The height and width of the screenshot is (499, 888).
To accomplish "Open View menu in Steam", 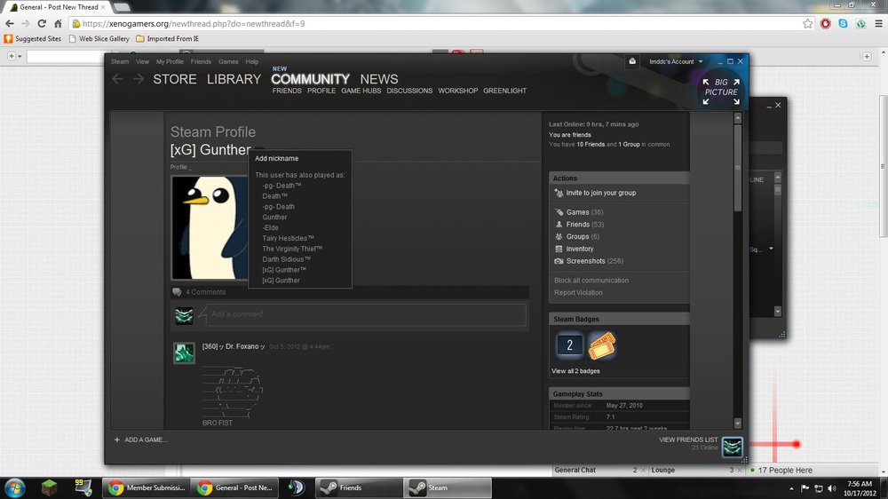I will pos(142,62).
